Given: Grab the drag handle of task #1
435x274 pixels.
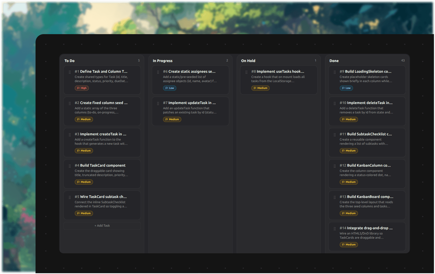Looking at the screenshot, I should [x=70, y=72].
